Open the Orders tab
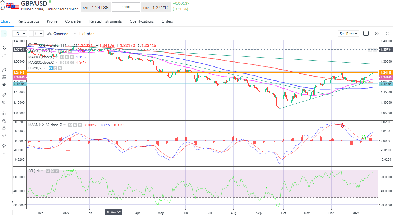Image resolution: width=393 pixels, height=215 pixels. [167, 21]
